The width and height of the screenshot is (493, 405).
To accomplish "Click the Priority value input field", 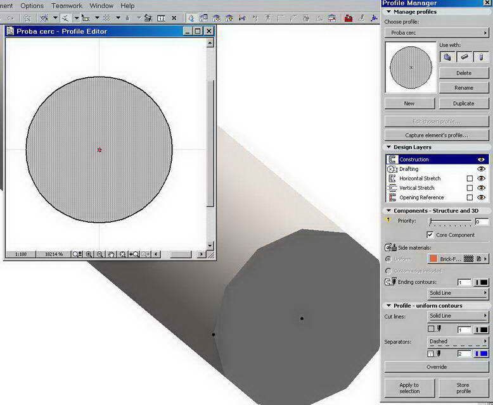I will [482, 221].
